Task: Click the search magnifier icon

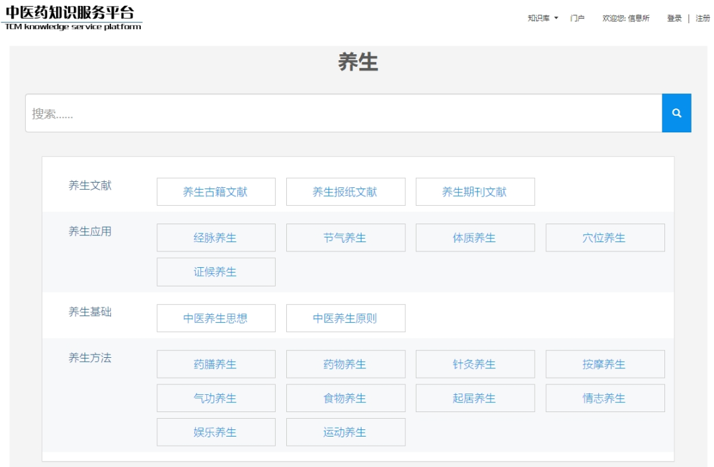Action: point(676,112)
